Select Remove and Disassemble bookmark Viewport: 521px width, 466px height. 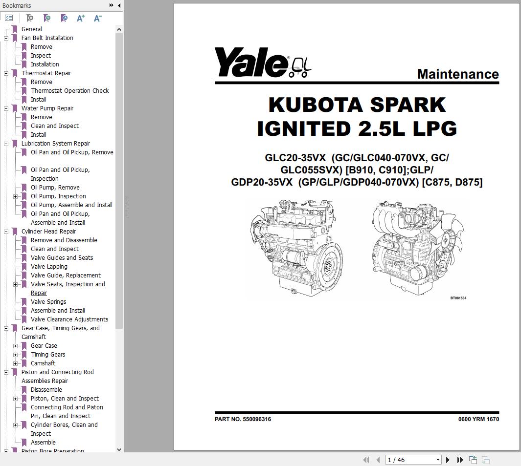pos(64,240)
